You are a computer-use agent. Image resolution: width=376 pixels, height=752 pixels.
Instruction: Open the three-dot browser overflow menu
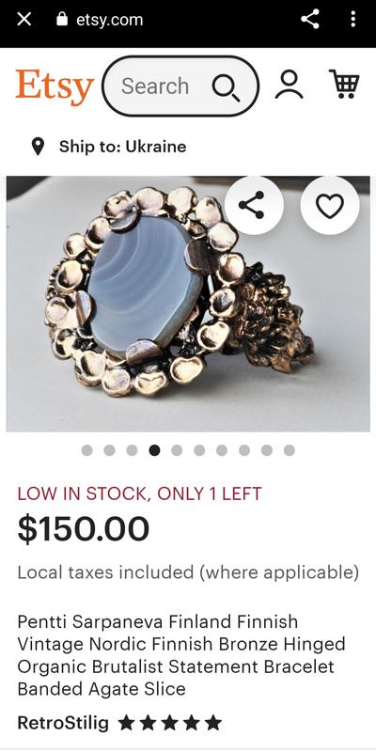click(353, 19)
